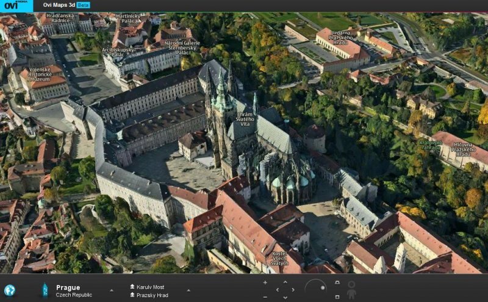Pan the map up with arrow

pos(285,282)
